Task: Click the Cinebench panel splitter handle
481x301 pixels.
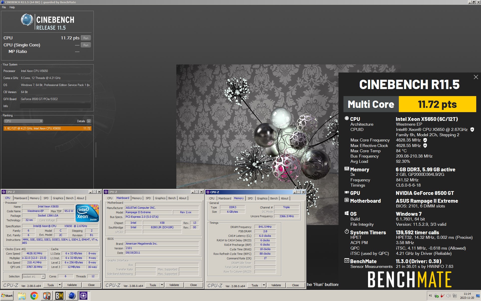Action: pyautogui.click(x=96, y=150)
